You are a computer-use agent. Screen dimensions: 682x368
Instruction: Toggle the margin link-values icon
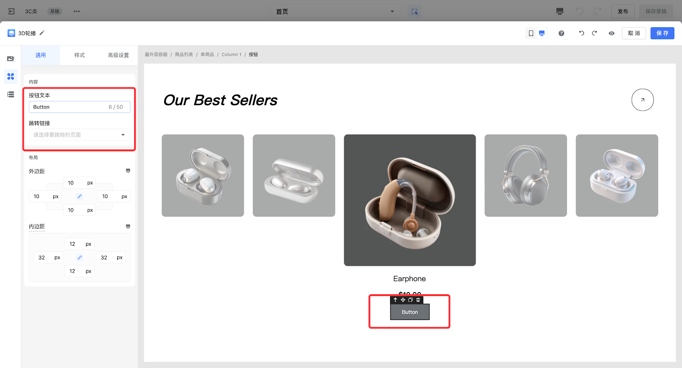click(80, 196)
